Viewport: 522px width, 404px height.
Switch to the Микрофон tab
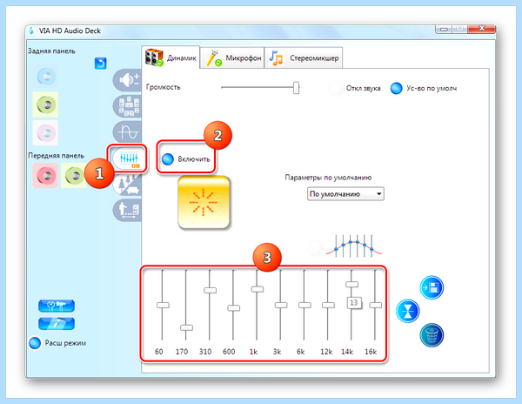232,58
